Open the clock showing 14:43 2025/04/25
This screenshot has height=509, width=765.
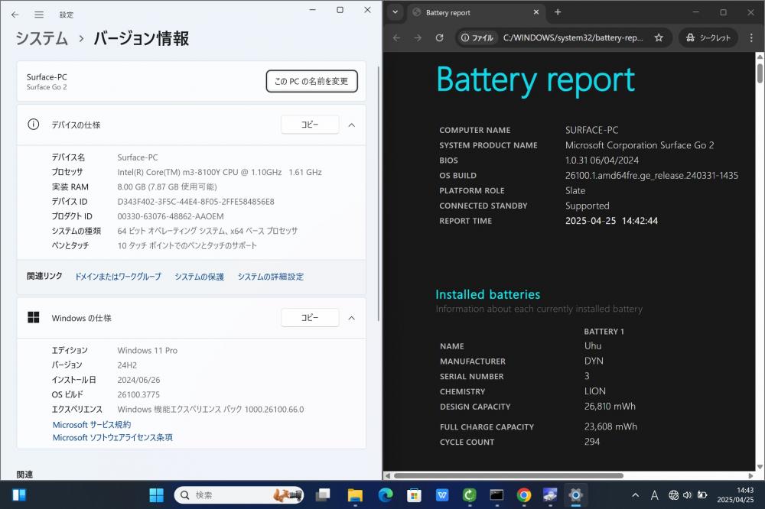coord(735,495)
